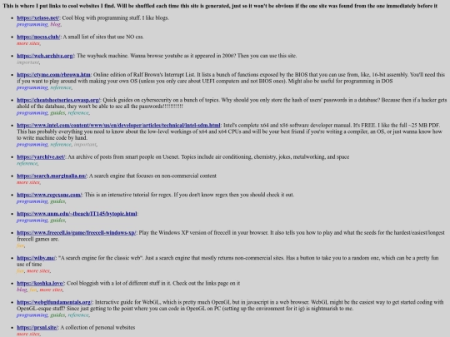Screen dimensions: 450x337
Task: Open the unm.edu IT145 bytopic link
Action: click(x=77, y=214)
